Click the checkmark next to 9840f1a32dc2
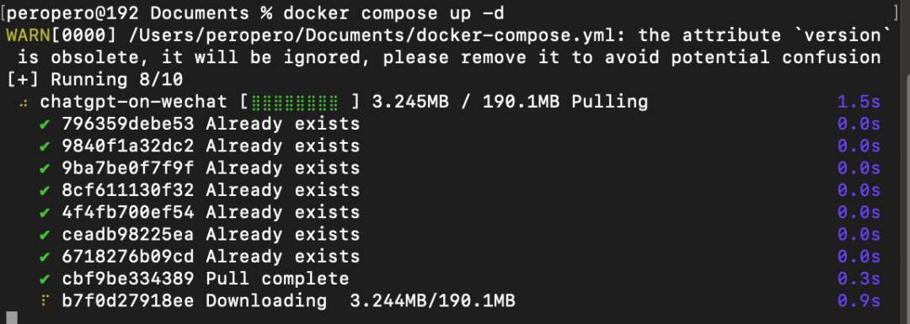Screen dimensions: 910x324 [45, 146]
